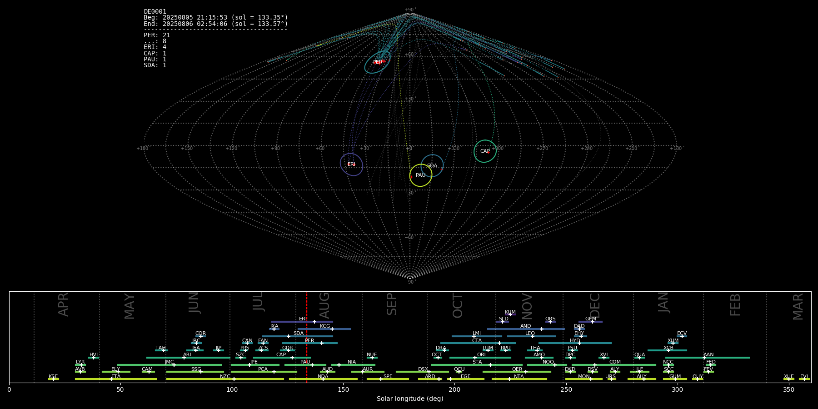Select the yellow PAU radiant circle

420,175
